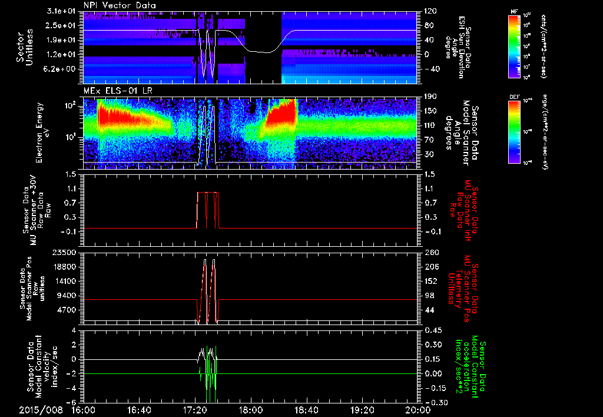Click the '260' telemetry tick value

tap(431, 252)
